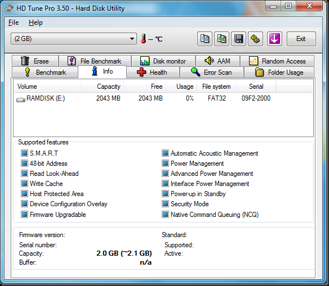
Task: Click the purple download arrow icon
Action: point(274,39)
